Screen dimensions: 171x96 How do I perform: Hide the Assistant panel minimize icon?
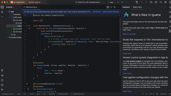(x=165, y=7)
